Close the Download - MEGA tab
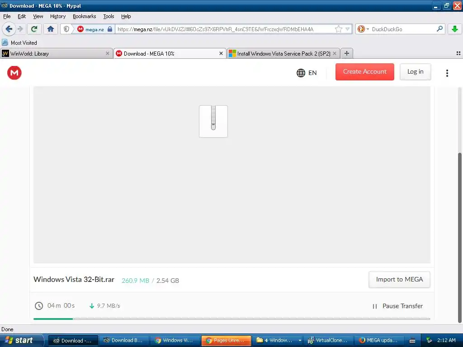The height and width of the screenshot is (347, 463). (221, 53)
